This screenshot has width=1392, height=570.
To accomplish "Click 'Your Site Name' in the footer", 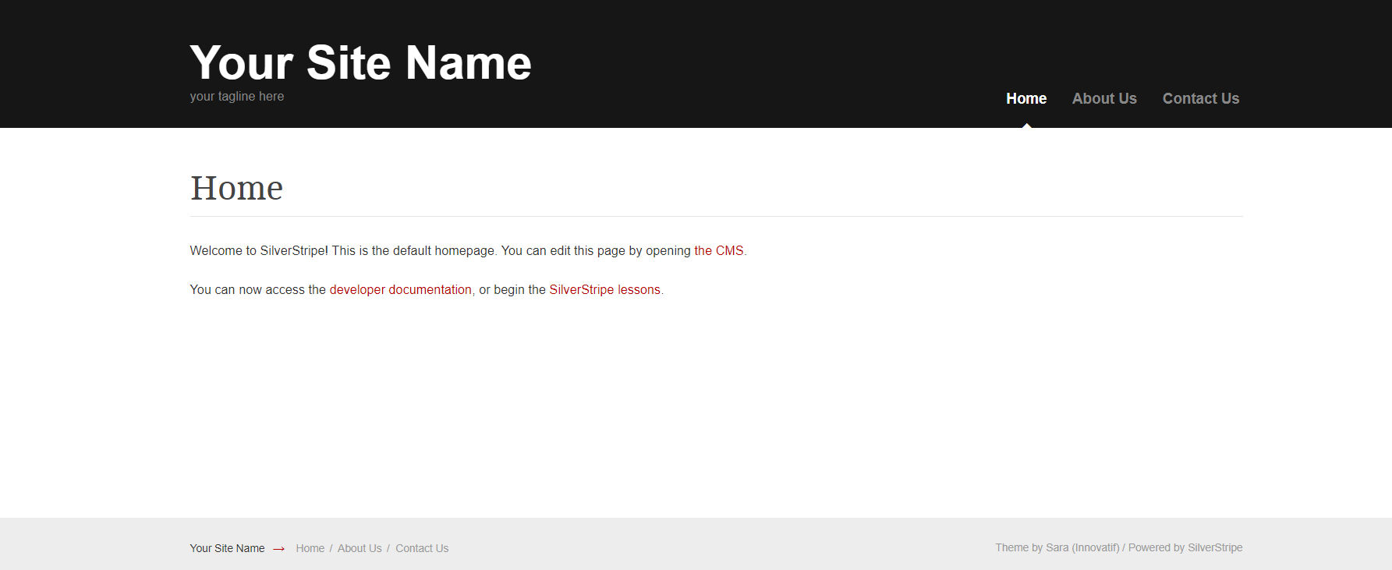I will point(227,548).
